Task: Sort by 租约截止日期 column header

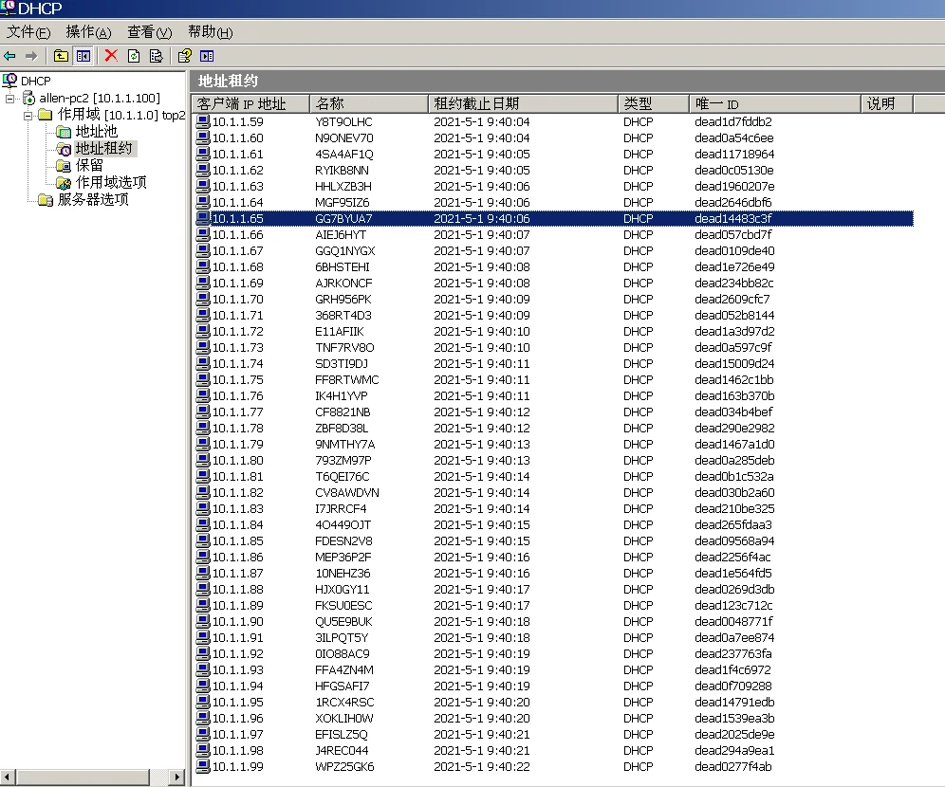Action: point(523,103)
